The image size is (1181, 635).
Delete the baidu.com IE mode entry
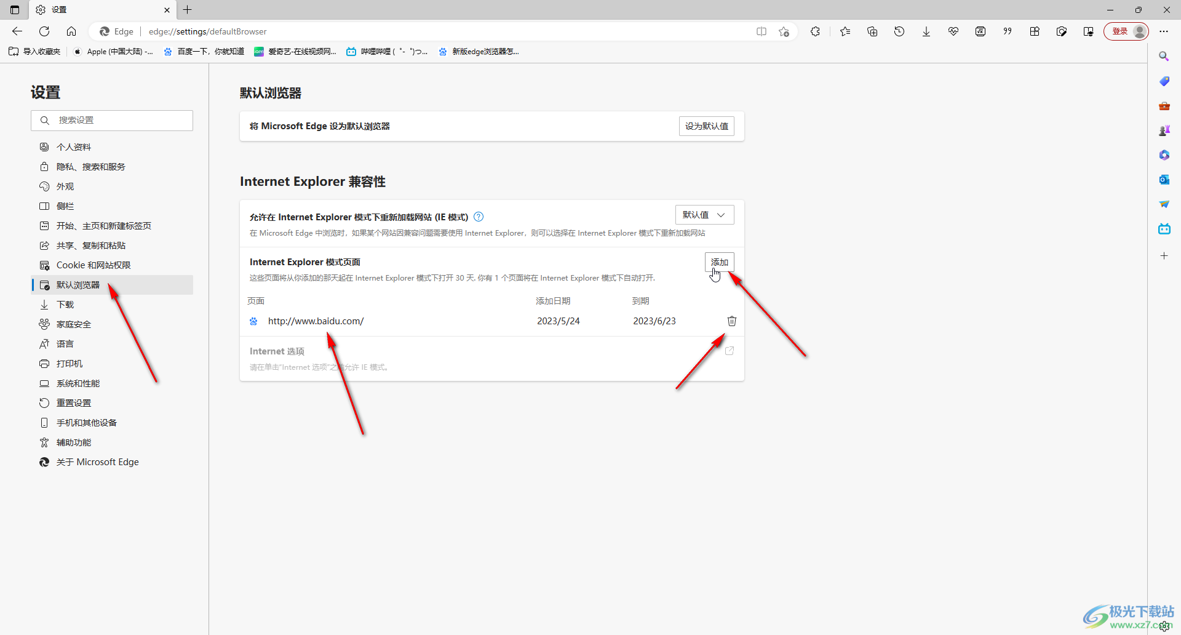(732, 321)
